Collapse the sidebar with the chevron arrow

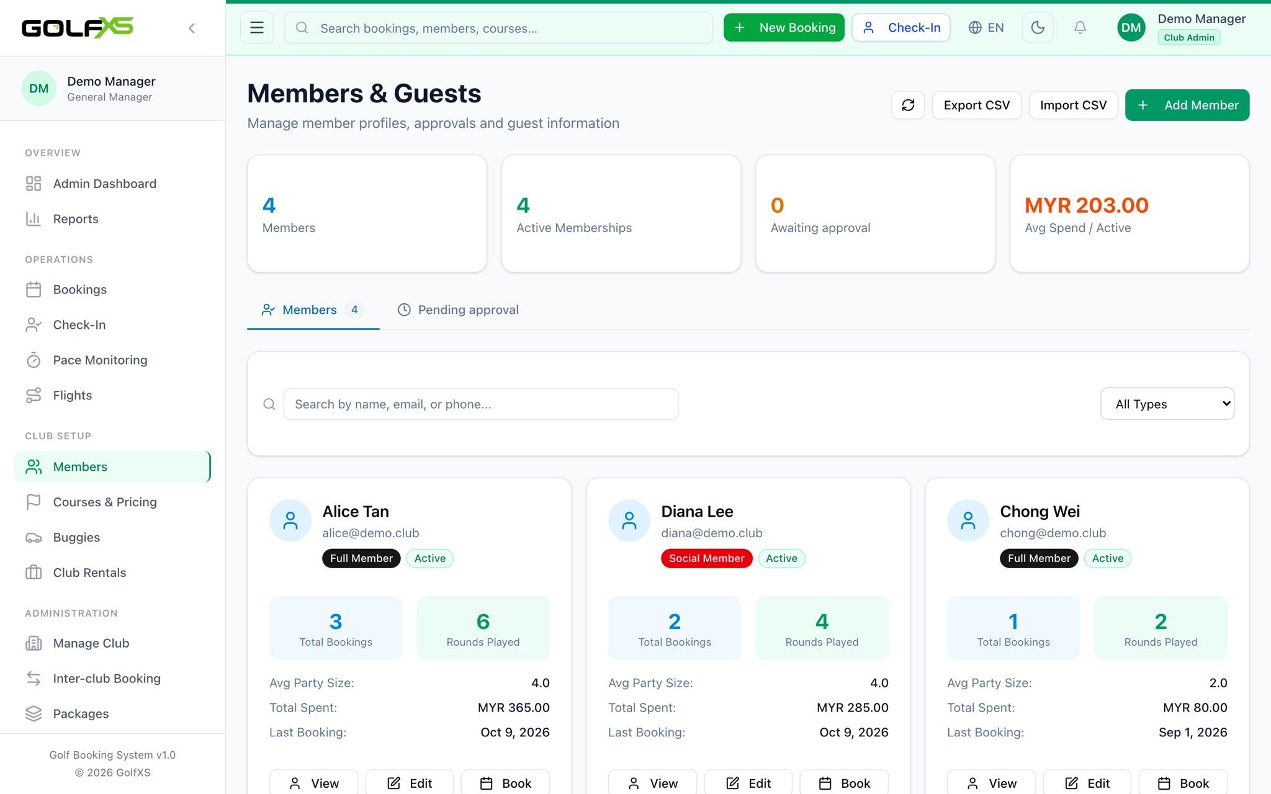(x=192, y=28)
